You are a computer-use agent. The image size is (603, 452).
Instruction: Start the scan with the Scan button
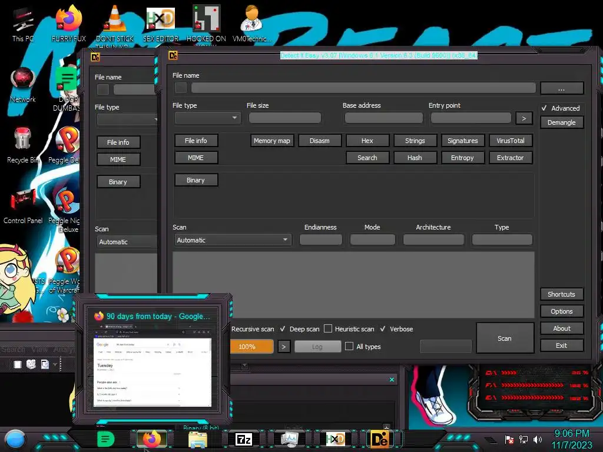click(x=505, y=338)
